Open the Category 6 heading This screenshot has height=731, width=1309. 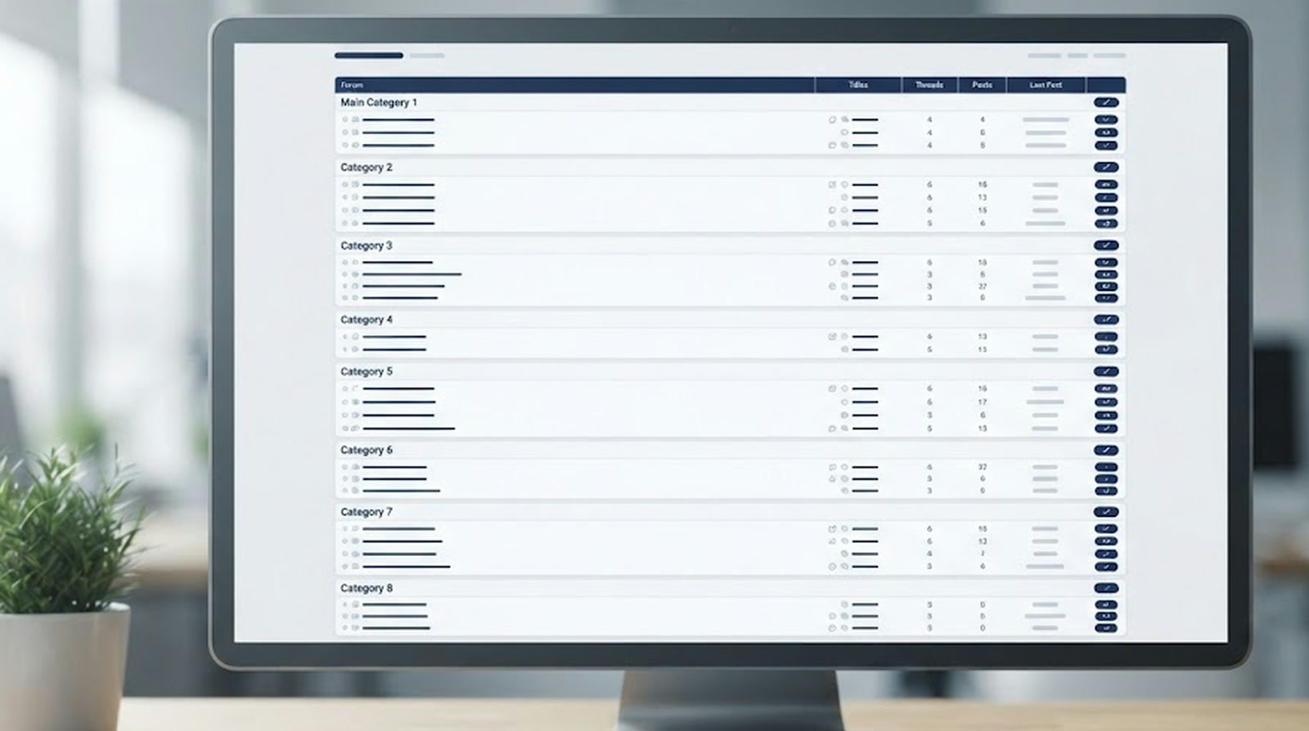(x=367, y=450)
